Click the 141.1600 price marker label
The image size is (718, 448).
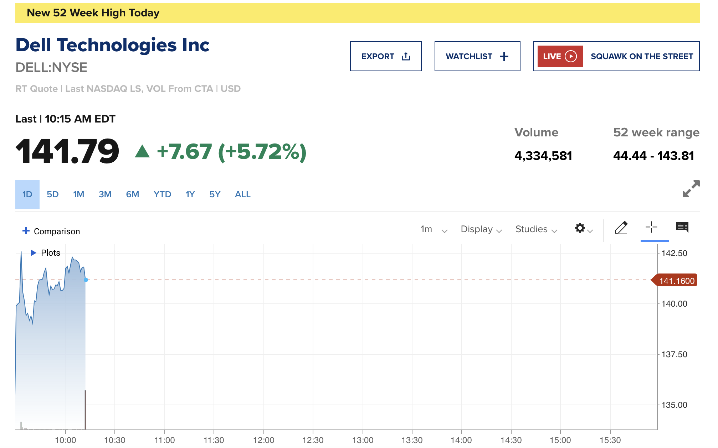(x=676, y=281)
